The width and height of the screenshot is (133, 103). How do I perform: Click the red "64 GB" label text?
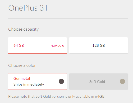tap(19, 45)
